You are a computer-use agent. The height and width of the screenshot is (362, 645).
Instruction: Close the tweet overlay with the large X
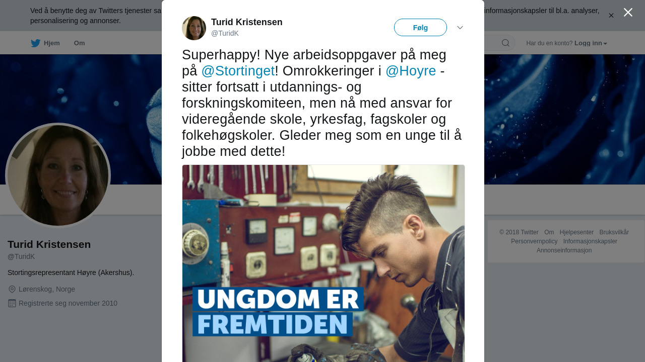[628, 13]
